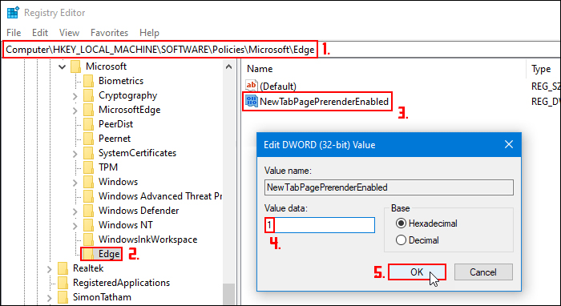Select the TPM folder icon

click(x=88, y=167)
